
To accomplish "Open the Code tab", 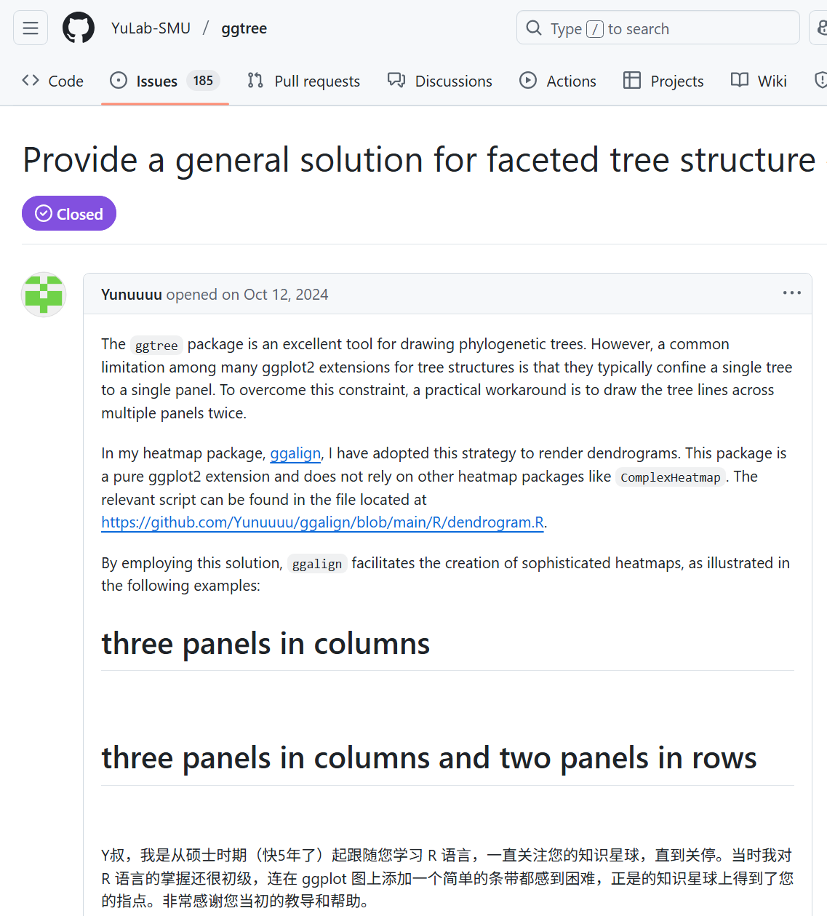I will (53, 81).
